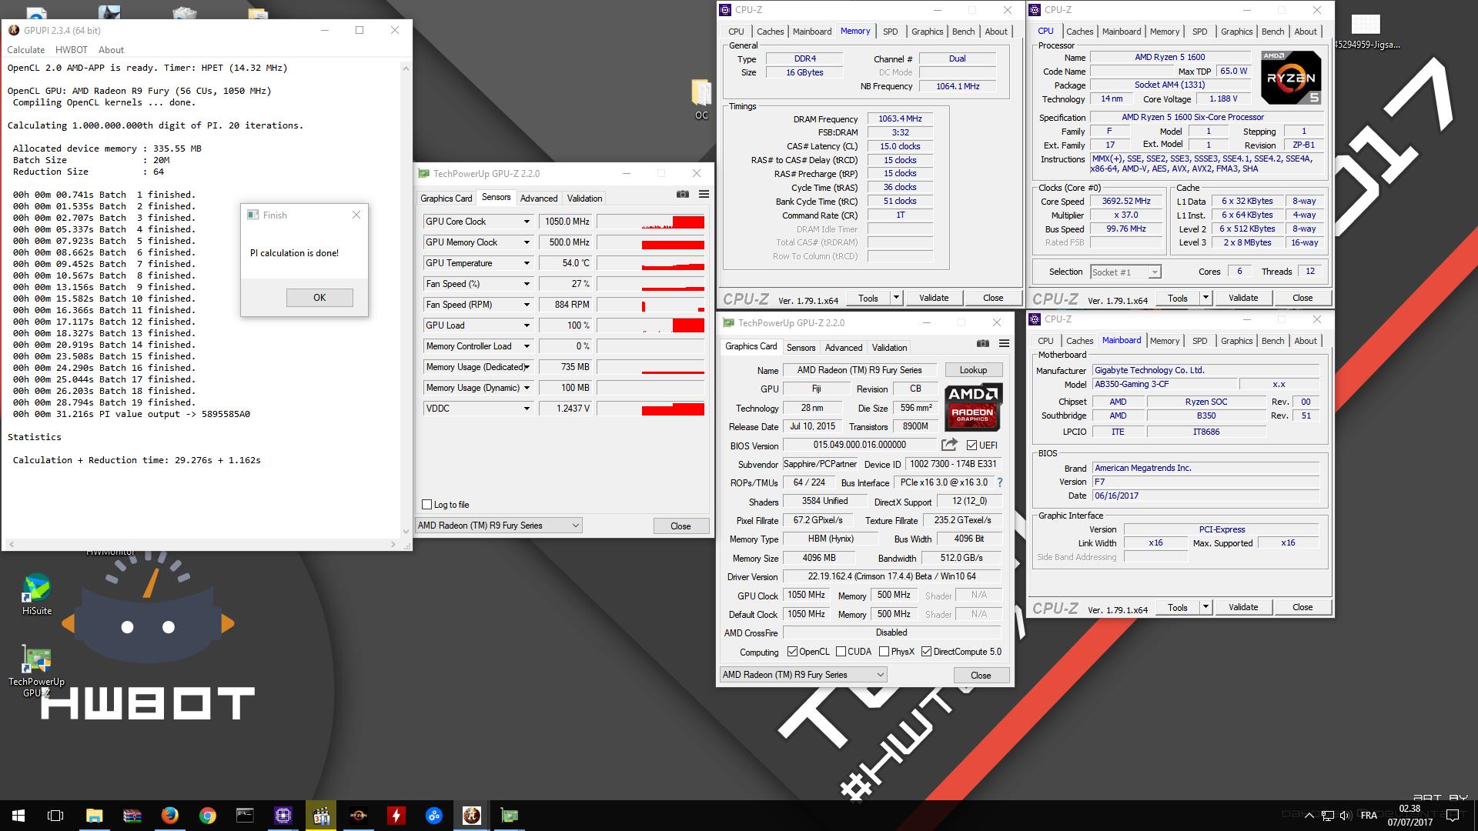
Task: Click camera icon in GPU-Z Graphics Card window
Action: (x=983, y=343)
